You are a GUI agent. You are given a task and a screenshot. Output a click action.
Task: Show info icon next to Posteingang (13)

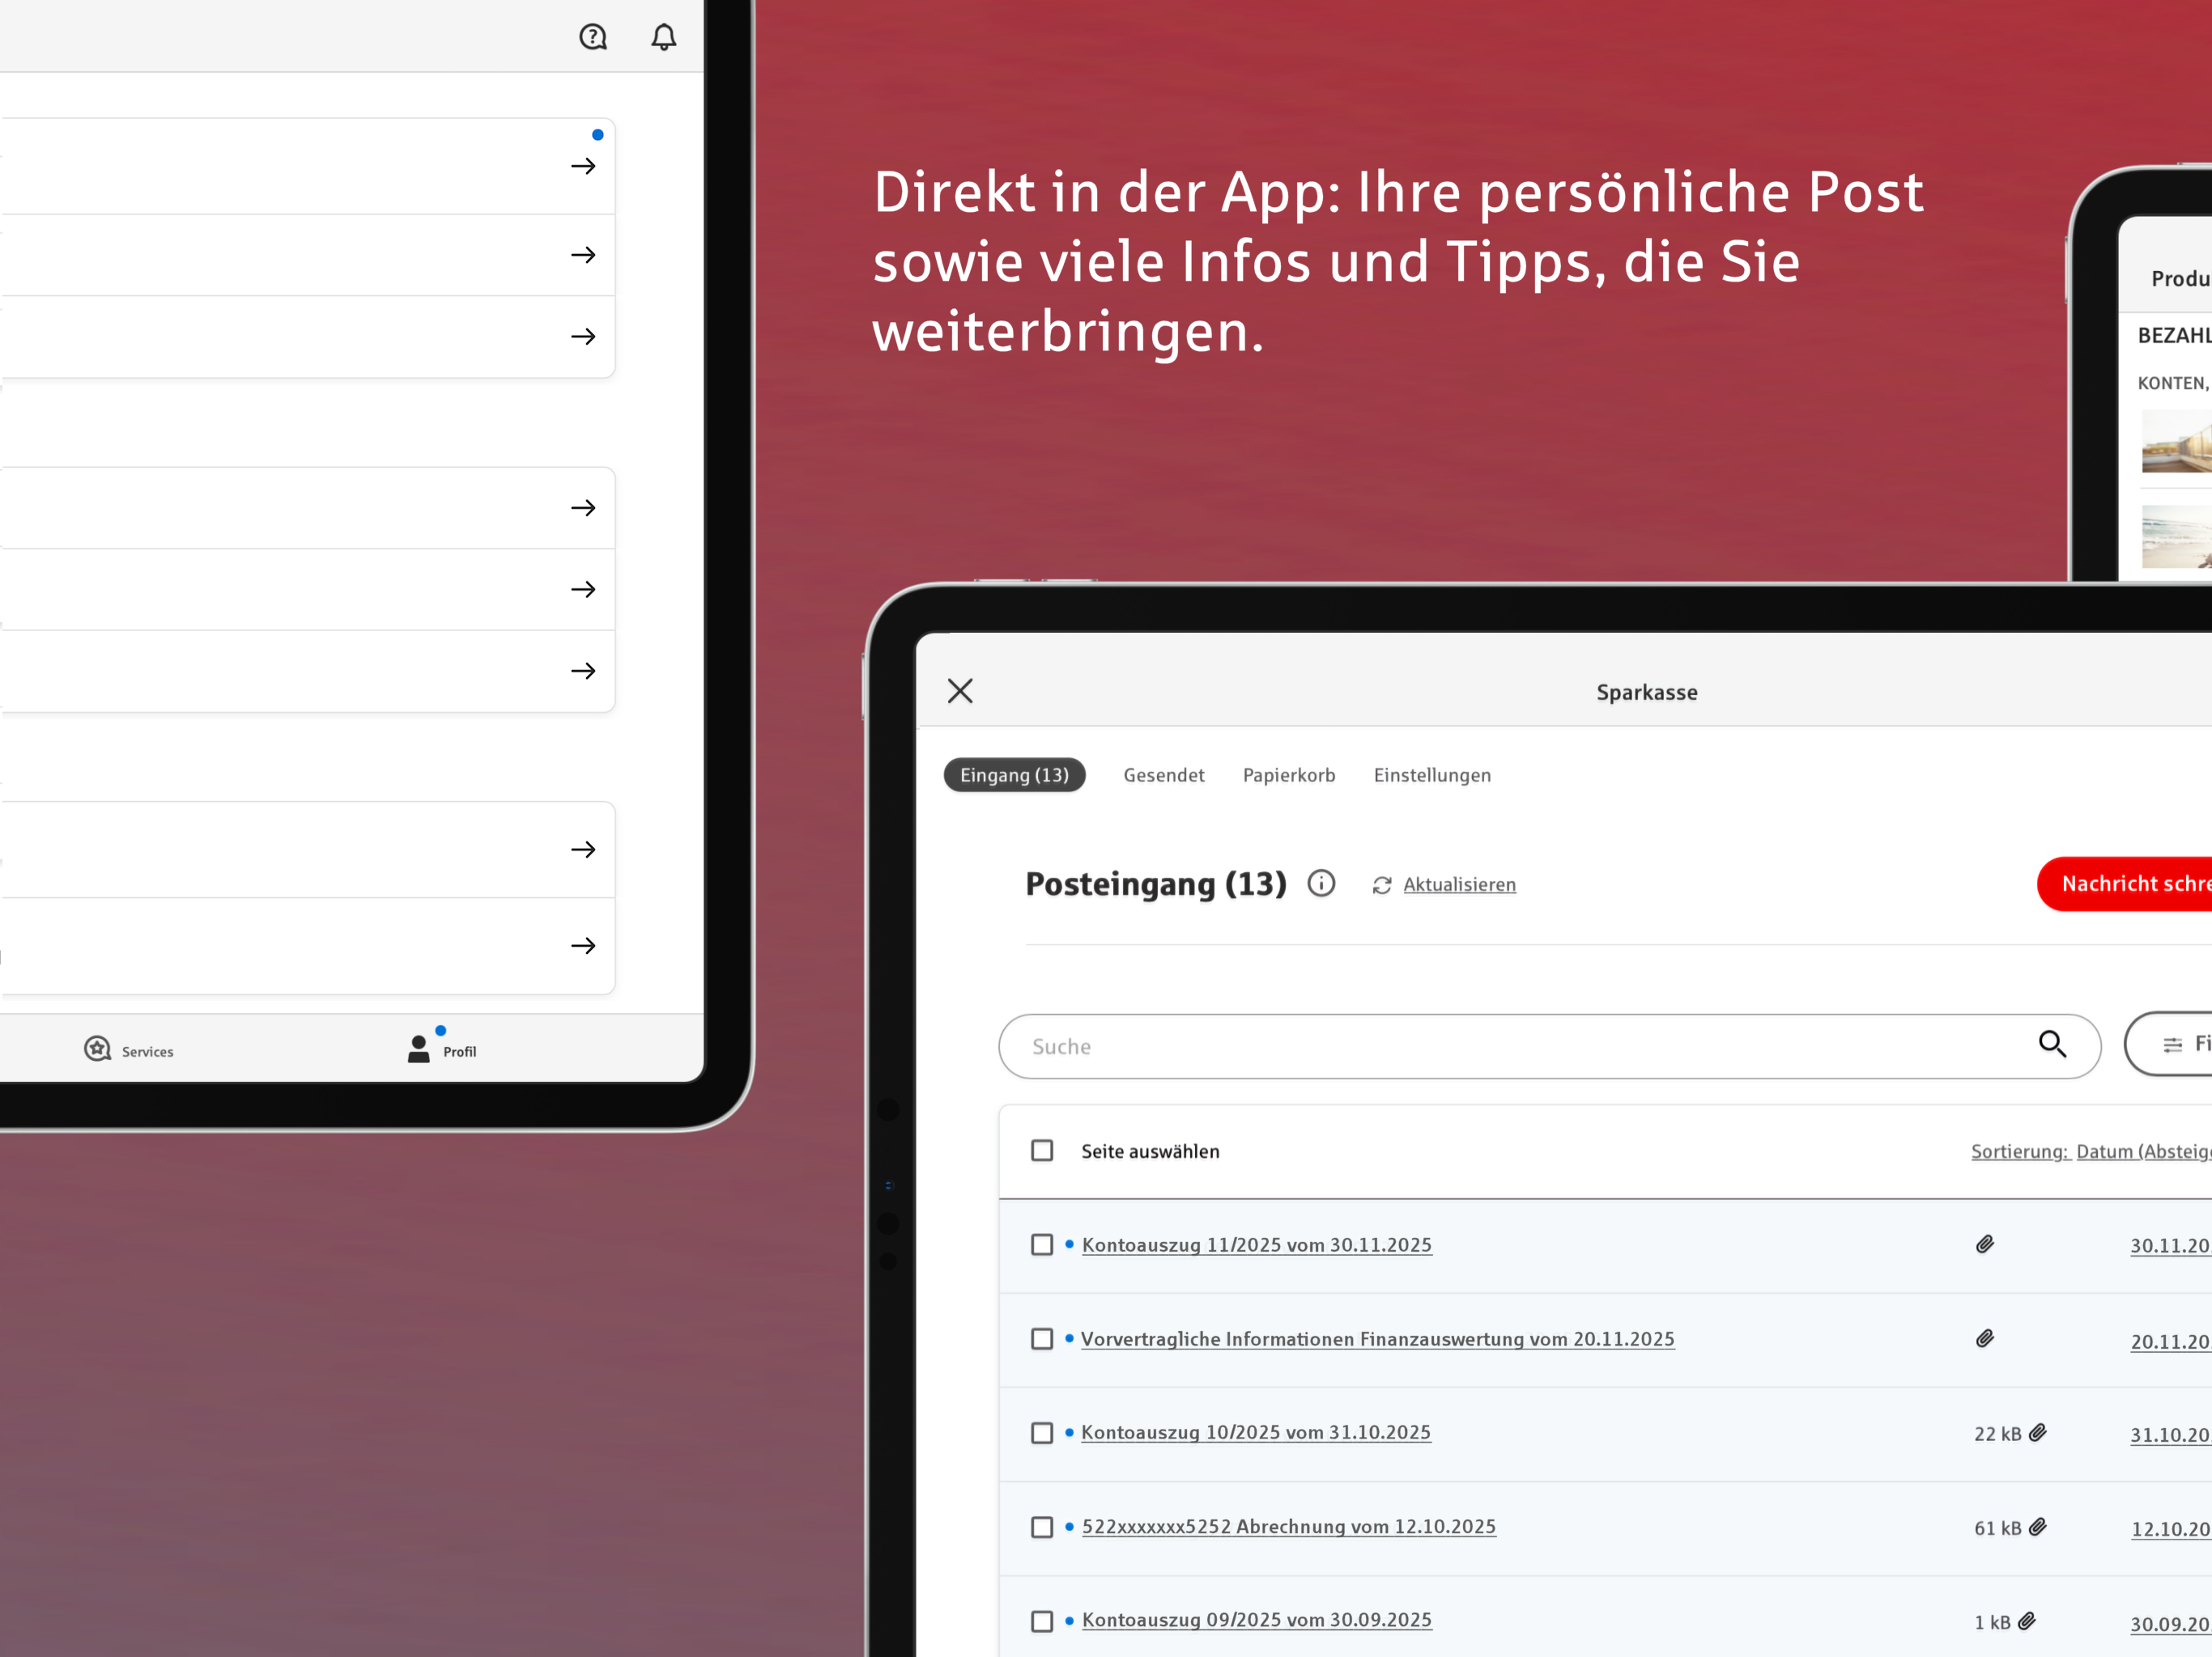click(x=1321, y=884)
